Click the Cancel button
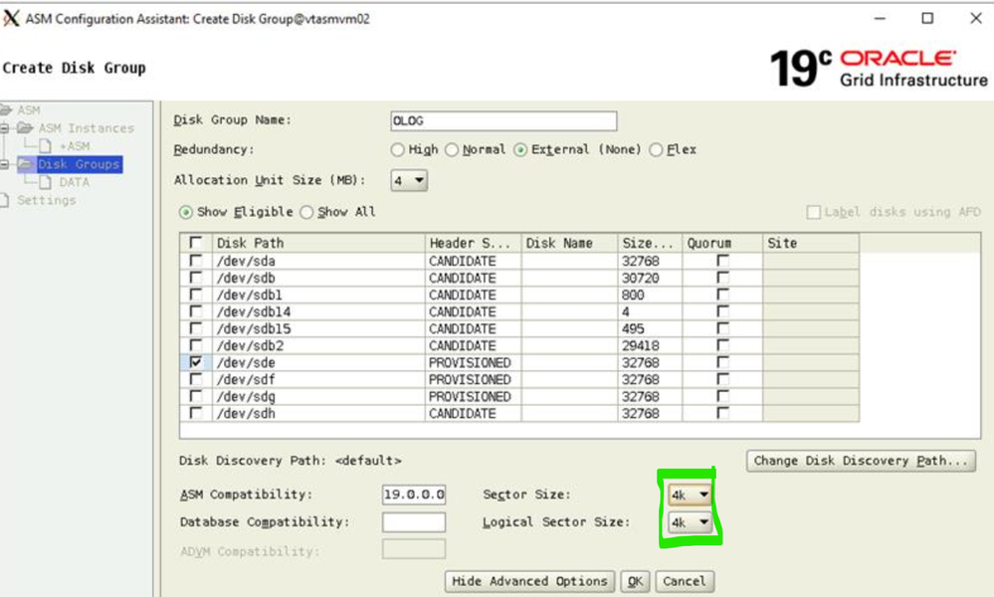 685,581
